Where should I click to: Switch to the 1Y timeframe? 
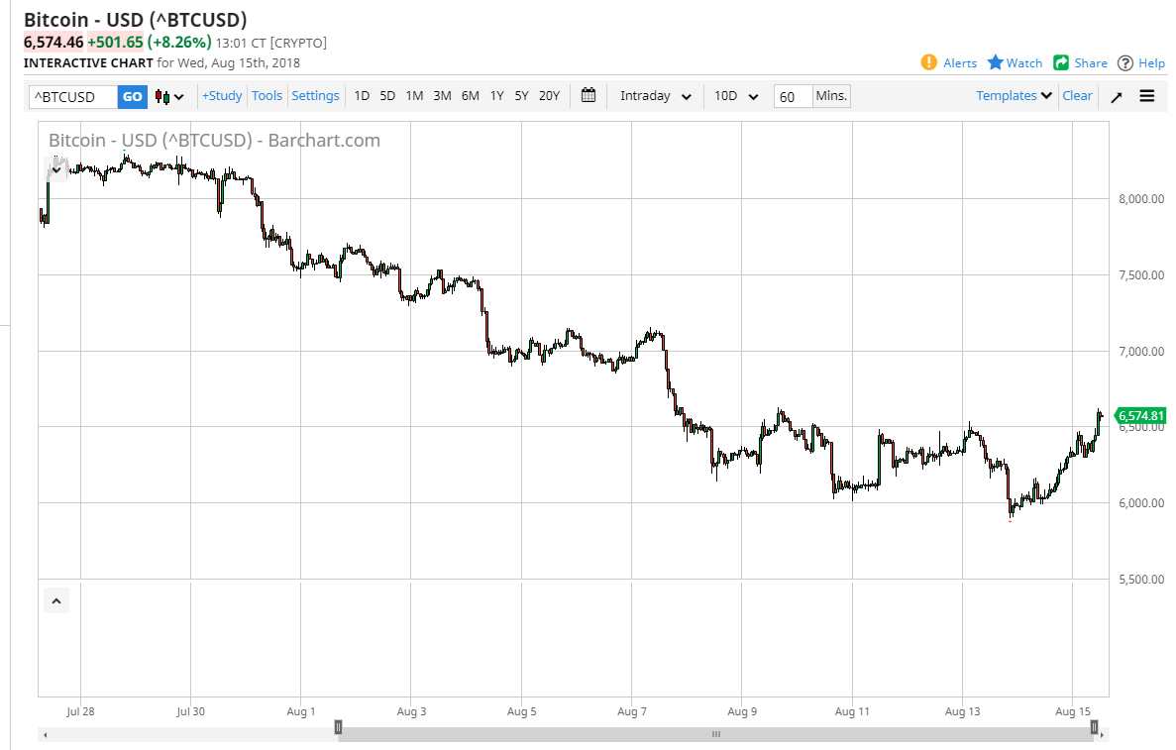[496, 95]
